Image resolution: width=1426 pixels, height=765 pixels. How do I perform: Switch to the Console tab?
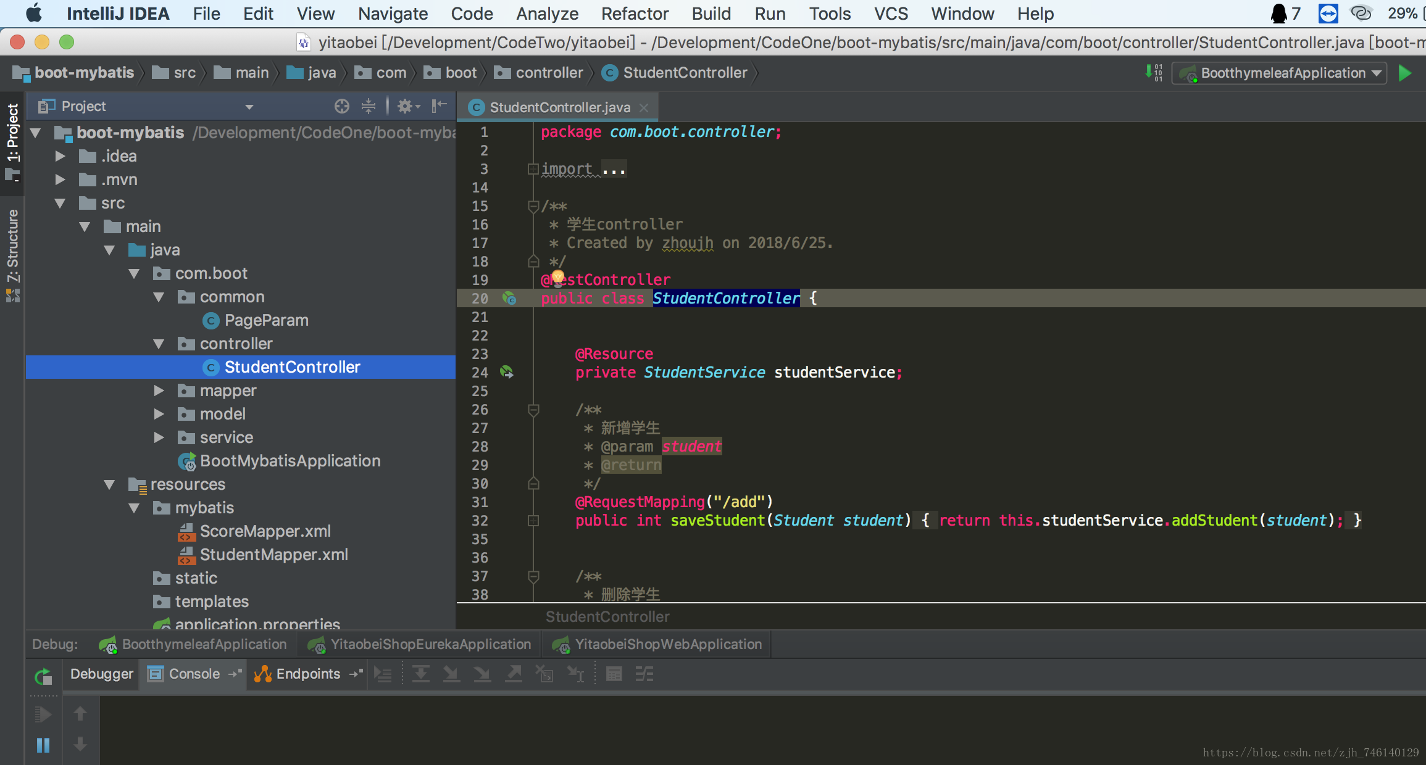(x=194, y=674)
